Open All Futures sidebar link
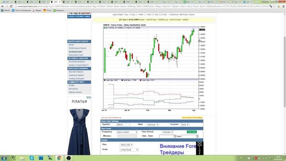This screenshot has width=286, height=161. [73, 89]
